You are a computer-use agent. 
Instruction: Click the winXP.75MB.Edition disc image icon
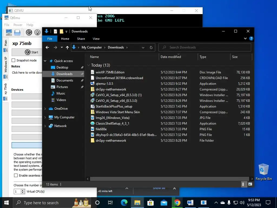93,72
